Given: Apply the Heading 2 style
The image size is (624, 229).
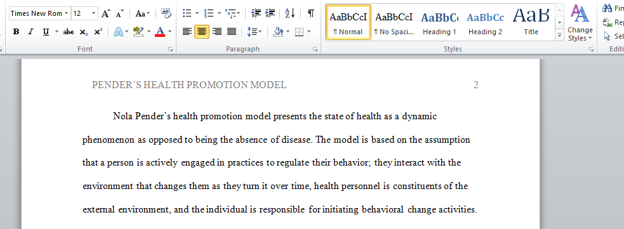Looking at the screenshot, I should point(485,22).
